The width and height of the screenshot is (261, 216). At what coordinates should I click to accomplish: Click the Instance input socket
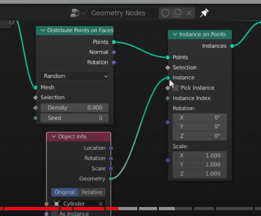click(x=168, y=78)
